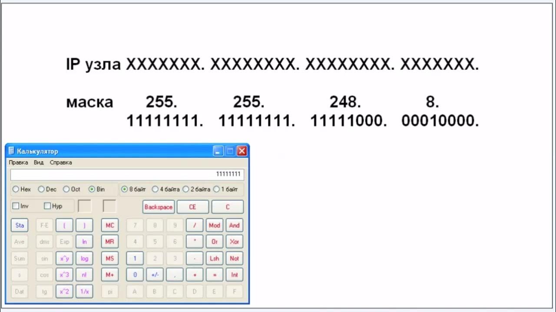Screen dimensions: 556x312
Task: Click the division / key
Action: click(195, 225)
